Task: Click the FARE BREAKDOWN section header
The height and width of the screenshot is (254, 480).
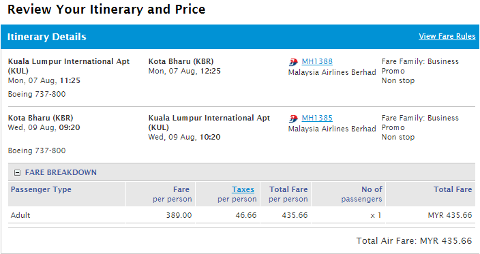Action: [61, 172]
